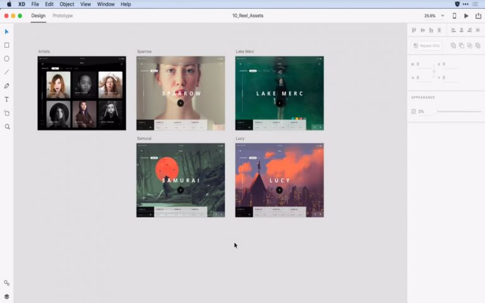Pick the Text tool
The width and height of the screenshot is (485, 303).
point(7,100)
